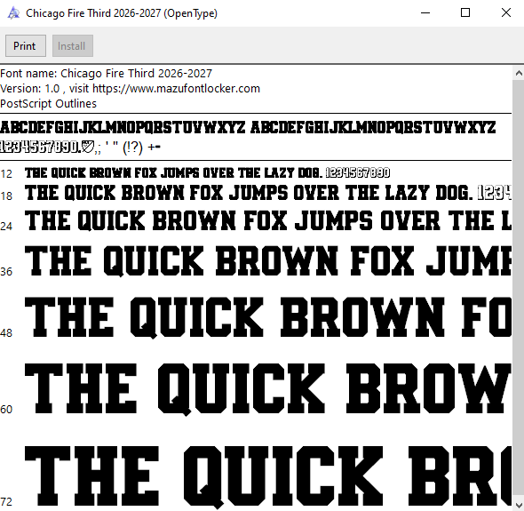This screenshot has height=511, width=524.
Task: Click the PostScript Outlines text
Action: pyautogui.click(x=49, y=104)
